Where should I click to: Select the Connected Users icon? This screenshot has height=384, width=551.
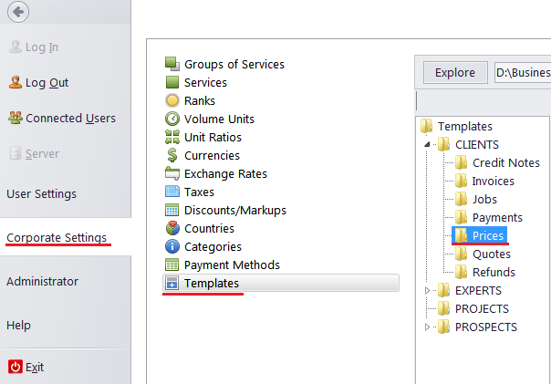[x=16, y=118]
